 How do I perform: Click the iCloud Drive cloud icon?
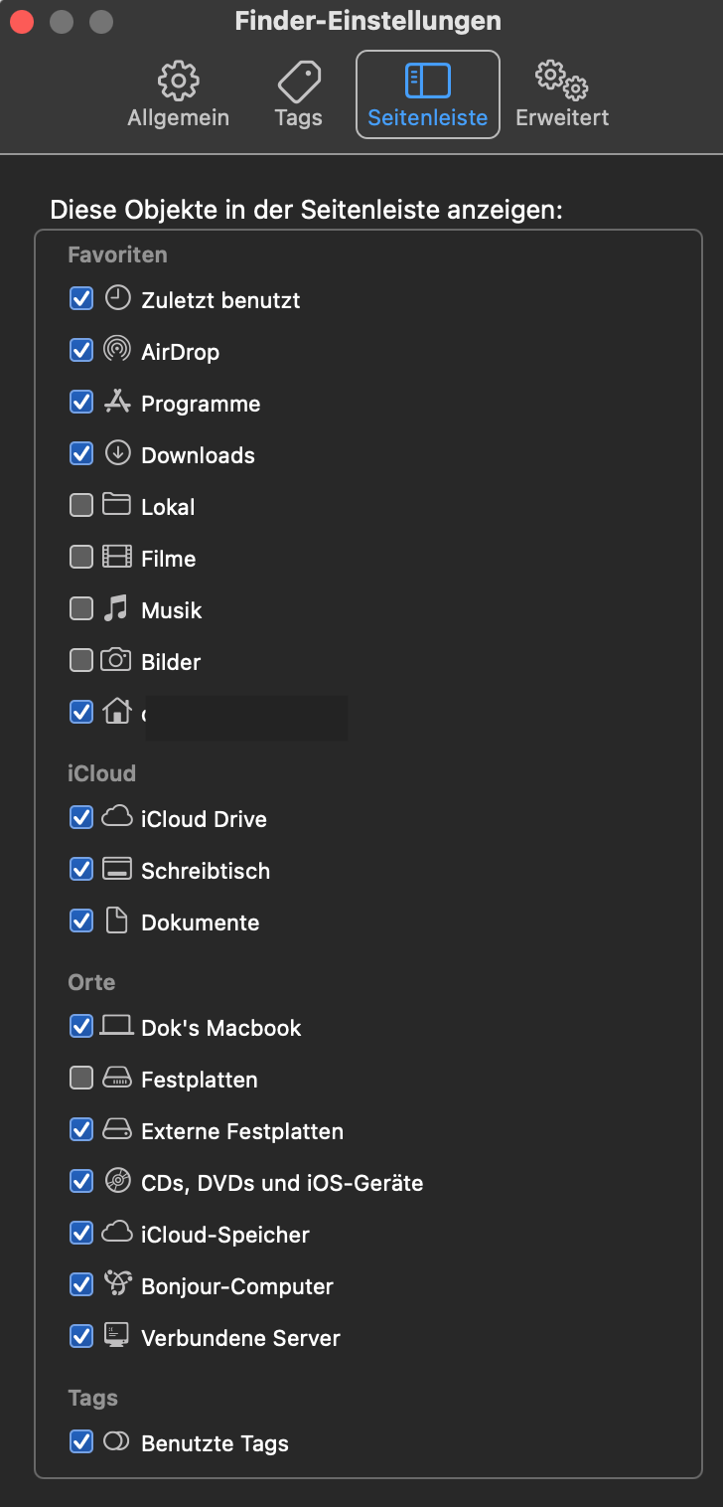click(x=117, y=817)
